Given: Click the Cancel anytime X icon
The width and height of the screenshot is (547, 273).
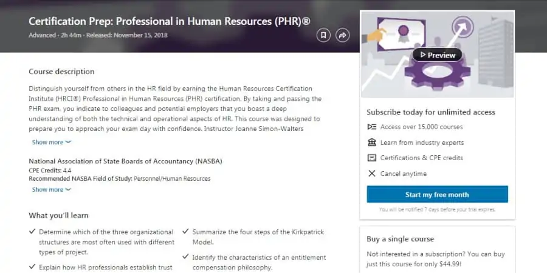Looking at the screenshot, I should (x=372, y=174).
